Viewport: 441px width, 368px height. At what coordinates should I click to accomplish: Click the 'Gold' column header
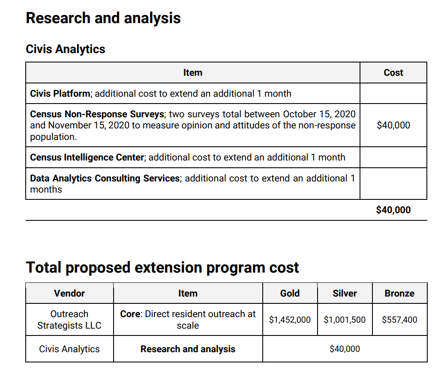pyautogui.click(x=290, y=293)
